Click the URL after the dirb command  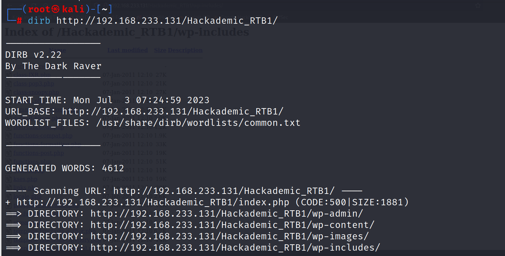(167, 21)
